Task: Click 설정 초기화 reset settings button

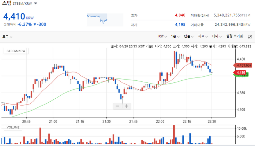Action: point(234,36)
